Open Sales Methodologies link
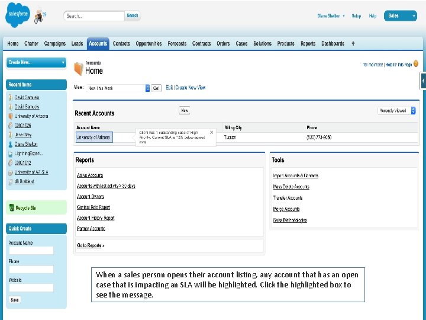Viewport: 426px width, 320px height. [290, 220]
